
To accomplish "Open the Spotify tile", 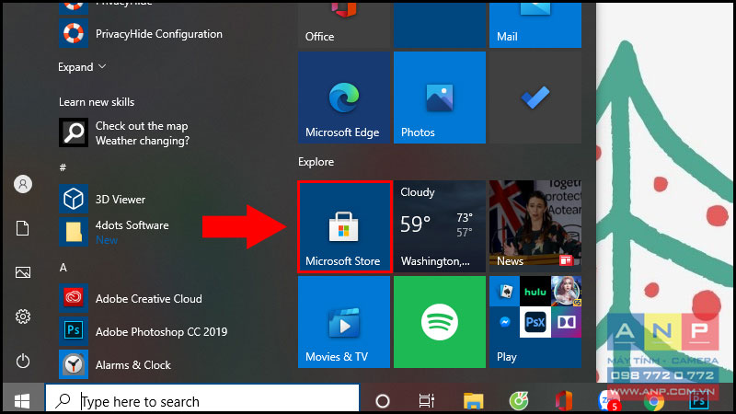I will [440, 321].
